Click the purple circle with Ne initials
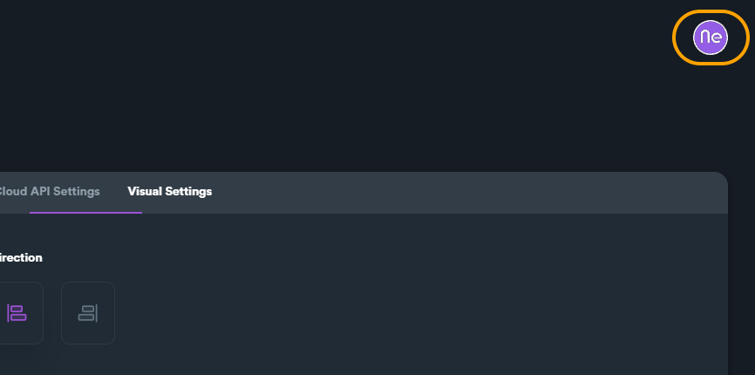 (x=711, y=37)
